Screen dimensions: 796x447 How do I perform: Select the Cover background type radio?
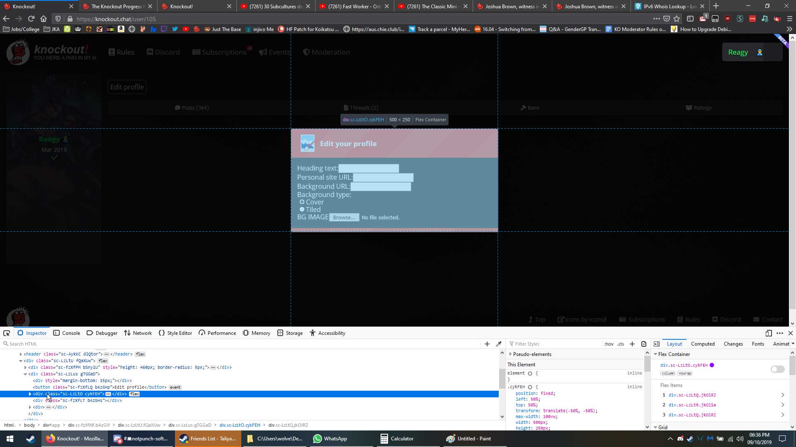(302, 202)
